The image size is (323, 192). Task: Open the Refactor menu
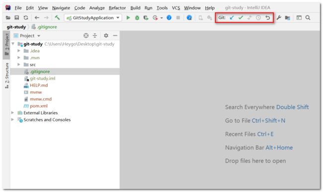117,8
